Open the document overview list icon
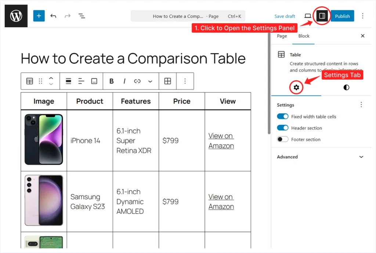The image size is (376, 253). coord(82,16)
